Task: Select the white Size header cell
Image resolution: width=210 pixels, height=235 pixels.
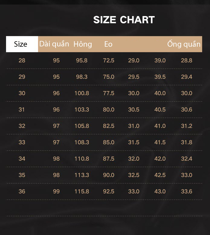Action: (x=22, y=44)
